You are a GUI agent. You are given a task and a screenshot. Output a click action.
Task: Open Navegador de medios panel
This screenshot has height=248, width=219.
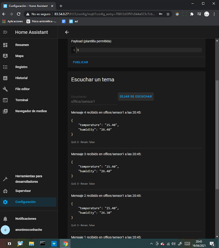tap(31, 111)
